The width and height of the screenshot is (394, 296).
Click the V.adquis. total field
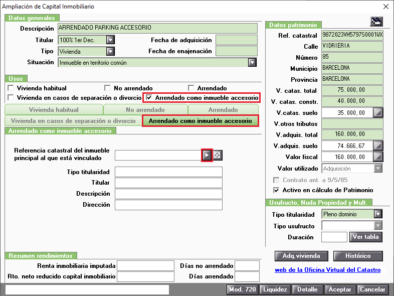point(352,134)
